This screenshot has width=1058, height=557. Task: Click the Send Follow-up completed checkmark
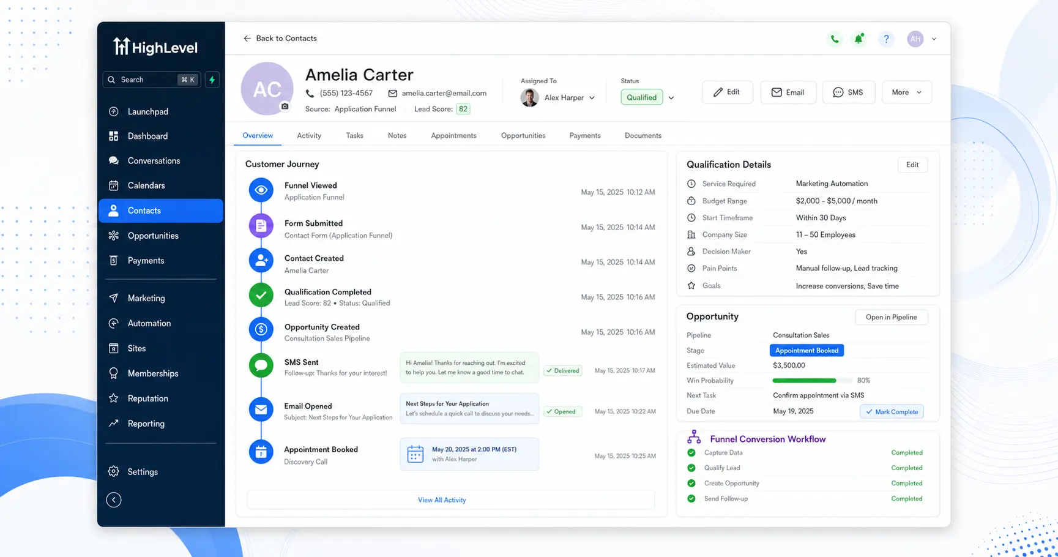pyautogui.click(x=691, y=499)
